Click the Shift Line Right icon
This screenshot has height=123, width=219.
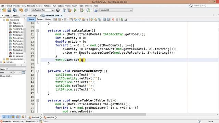108,19
